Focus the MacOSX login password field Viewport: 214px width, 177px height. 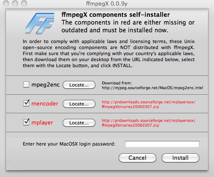coord(162,144)
